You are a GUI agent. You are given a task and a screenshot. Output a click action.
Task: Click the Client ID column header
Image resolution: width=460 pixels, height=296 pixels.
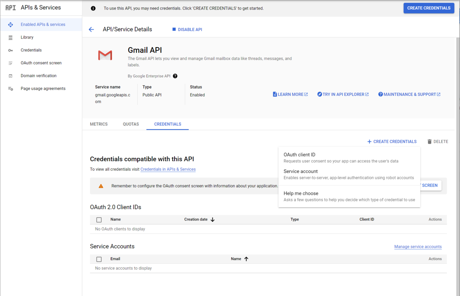pyautogui.click(x=367, y=220)
